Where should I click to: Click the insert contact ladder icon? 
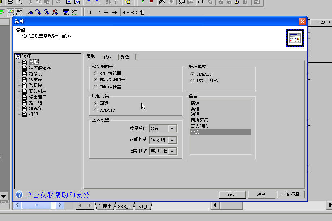[125, 12]
